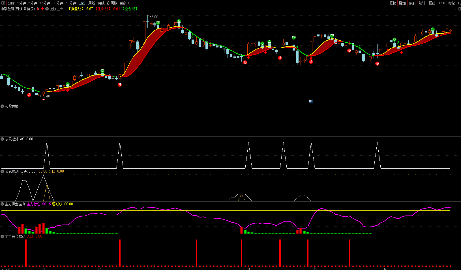The image size is (461, 270).
Task: Open the F10 company info button
Action: coord(442,3)
